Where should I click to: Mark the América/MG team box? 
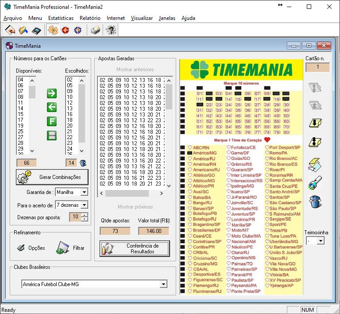point(189,153)
